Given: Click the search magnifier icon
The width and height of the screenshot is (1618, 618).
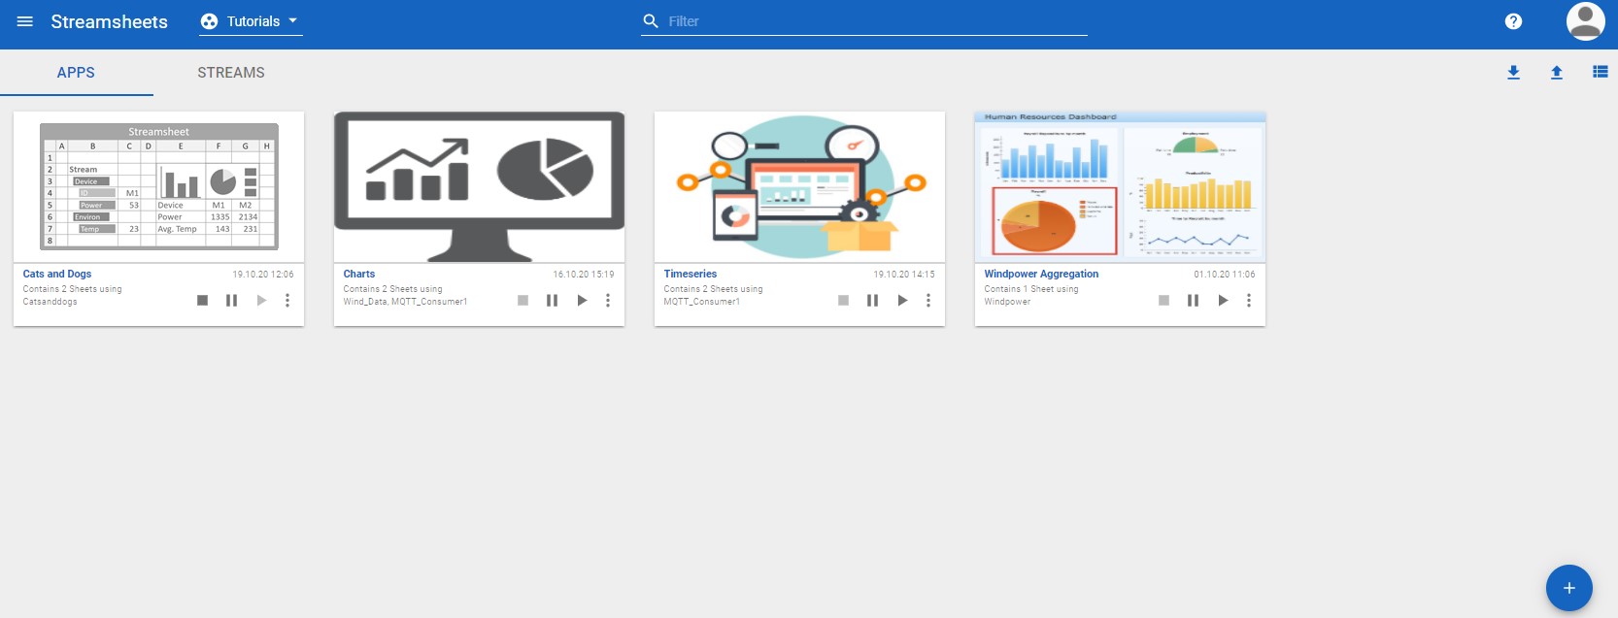Looking at the screenshot, I should pyautogui.click(x=651, y=21).
